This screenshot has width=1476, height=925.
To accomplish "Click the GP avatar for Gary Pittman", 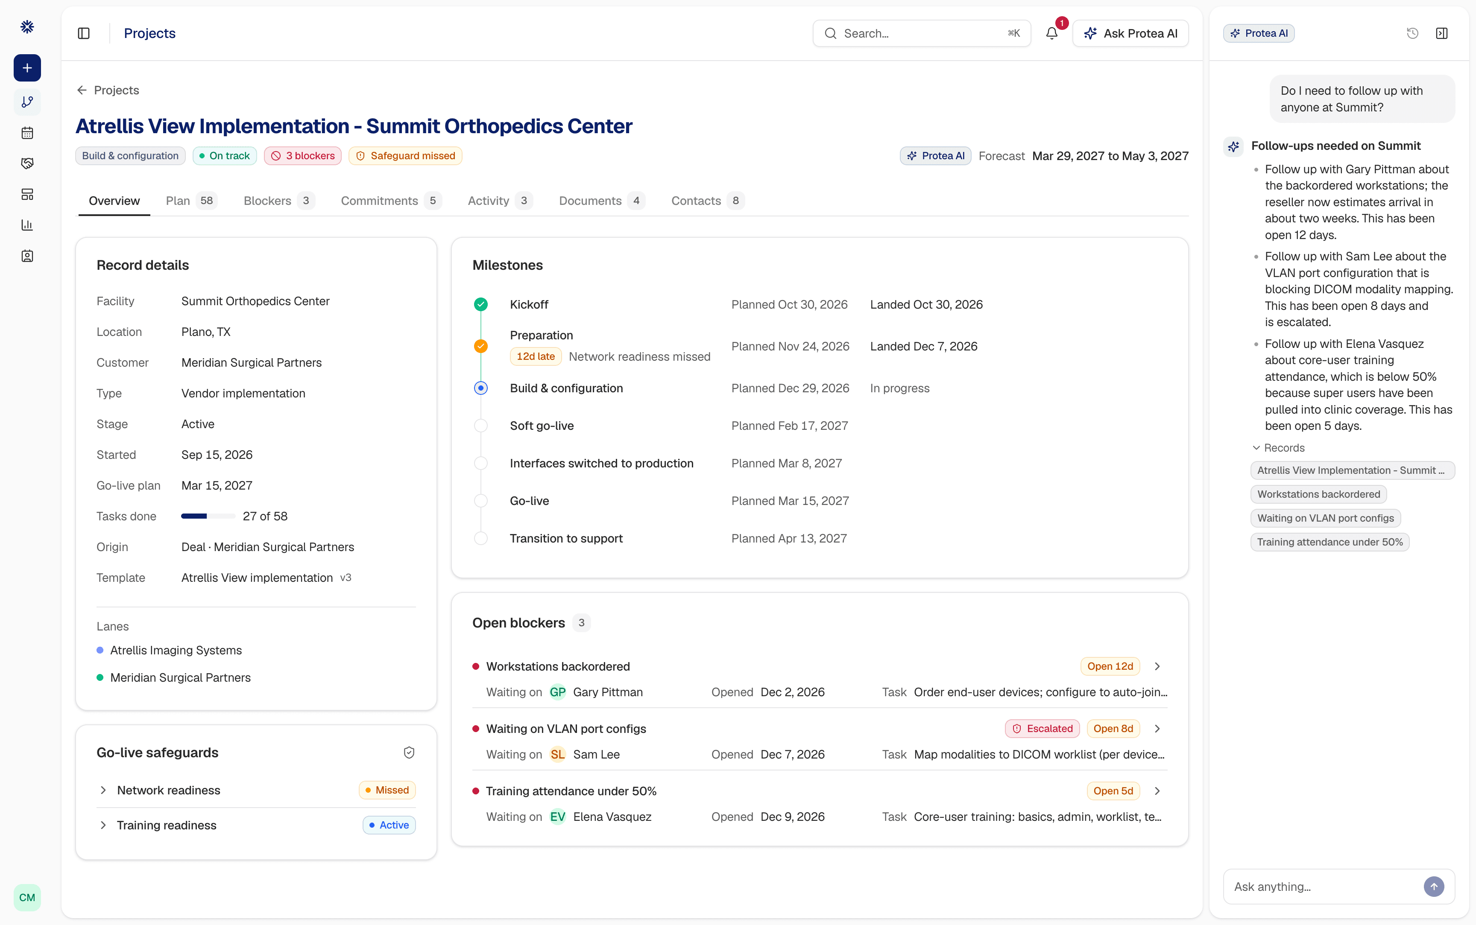I will point(557,692).
